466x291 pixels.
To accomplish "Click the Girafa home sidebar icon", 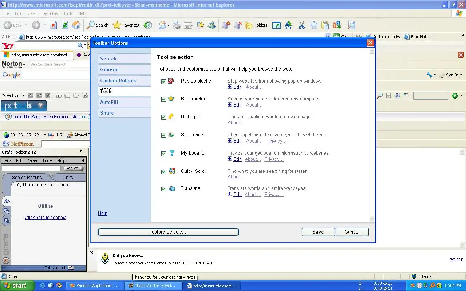I will tap(6, 201).
